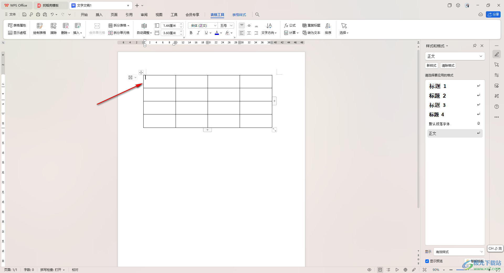Open AutoFit (自动调整) dropdown

(144, 29)
